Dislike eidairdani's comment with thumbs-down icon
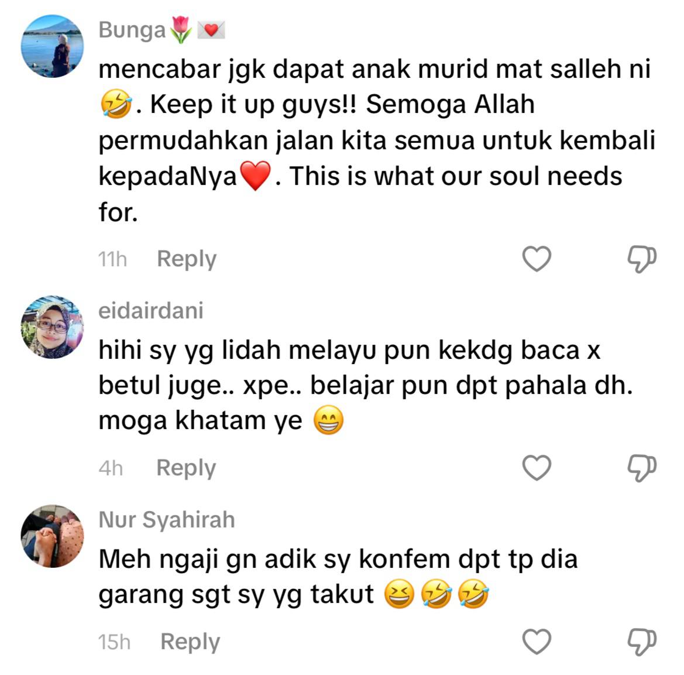684x675 pixels. 642,468
